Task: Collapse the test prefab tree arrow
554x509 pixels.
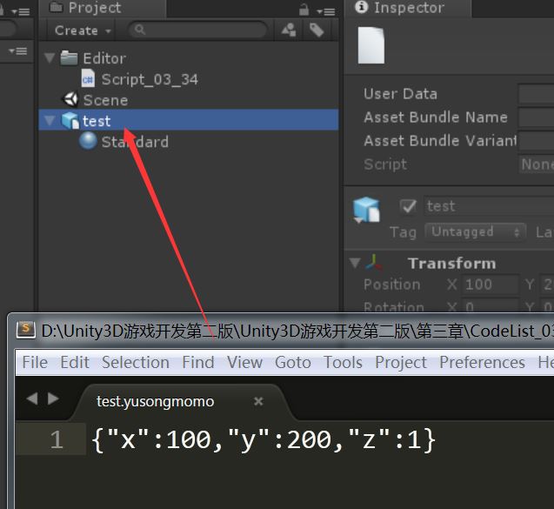Action: click(50, 121)
